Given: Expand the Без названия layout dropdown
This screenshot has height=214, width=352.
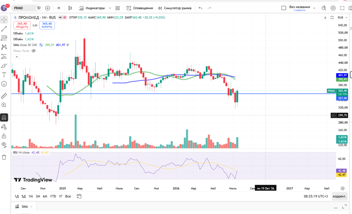Looking at the screenshot, I should pos(314,8).
